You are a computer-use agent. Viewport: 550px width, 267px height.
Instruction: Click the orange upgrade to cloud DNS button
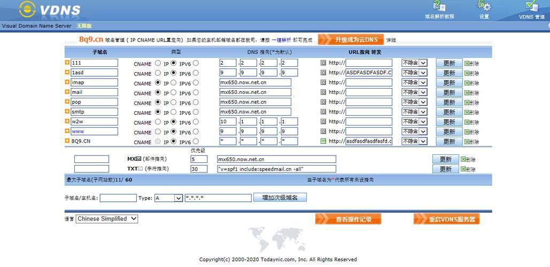pos(351,39)
